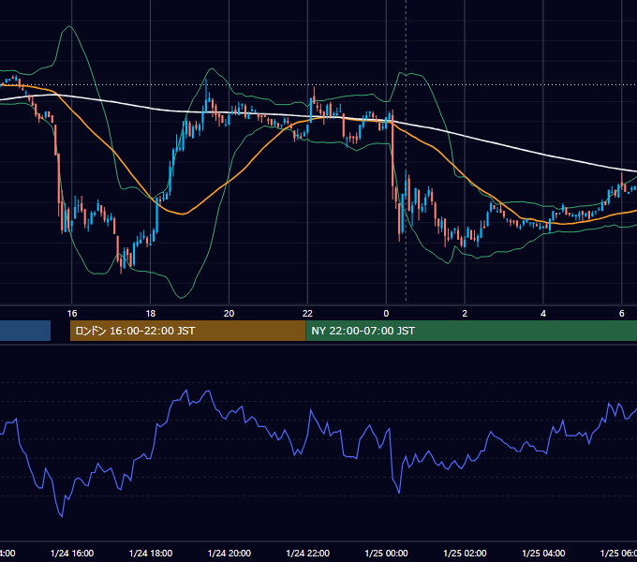Click the 1/24 22:00 date label
The height and width of the screenshot is (562, 637).
point(307,553)
